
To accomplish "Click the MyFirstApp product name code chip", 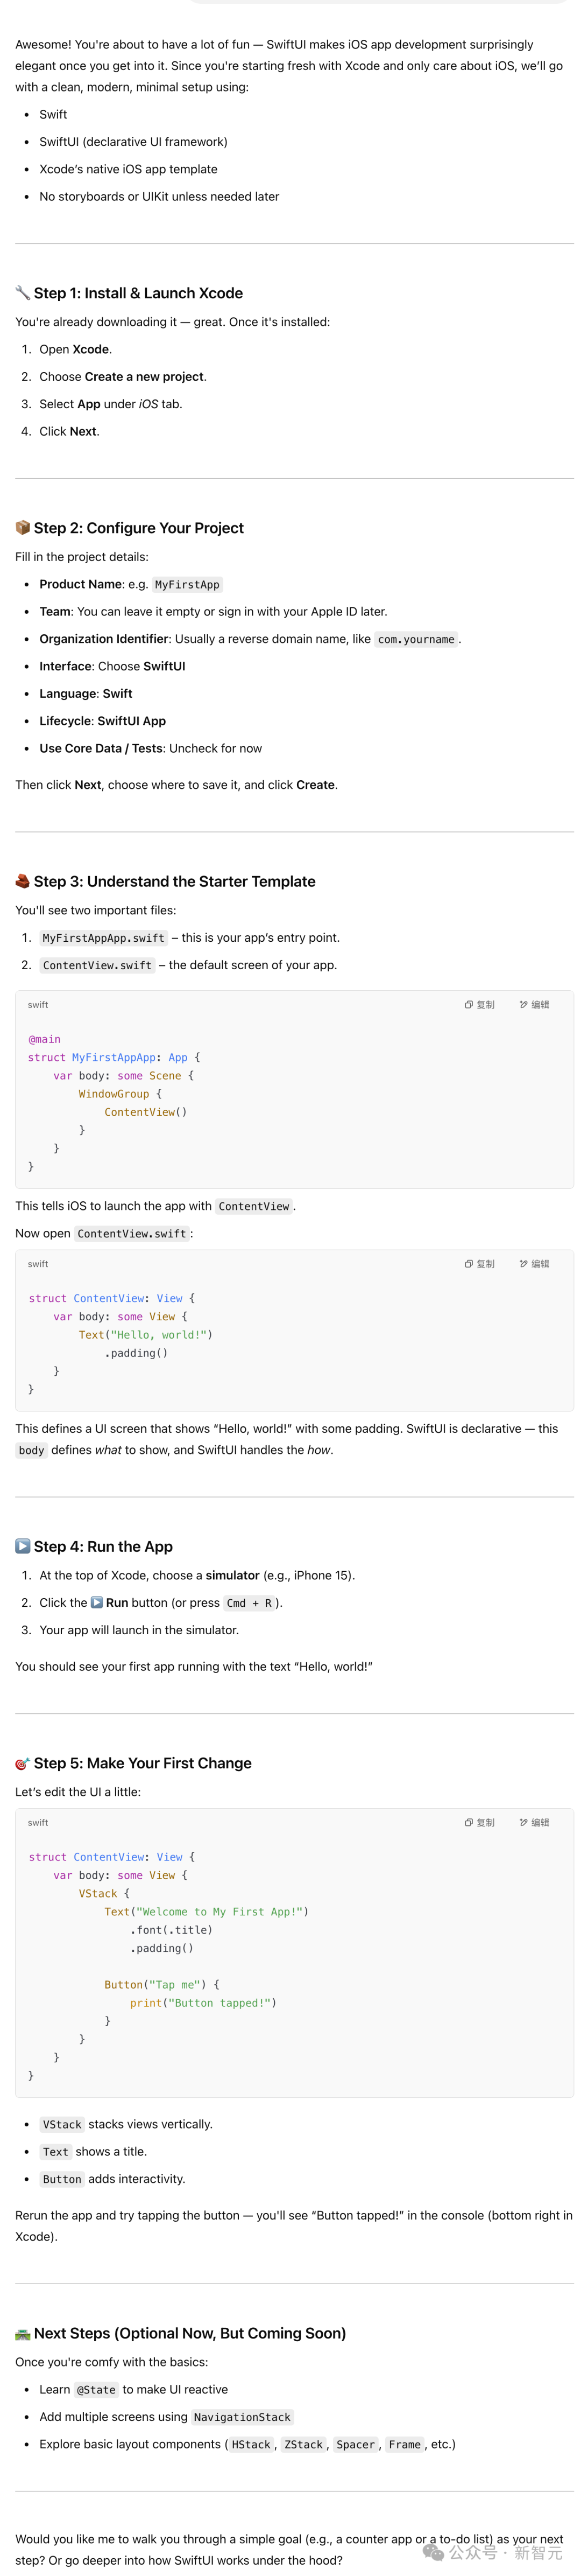I will (187, 585).
